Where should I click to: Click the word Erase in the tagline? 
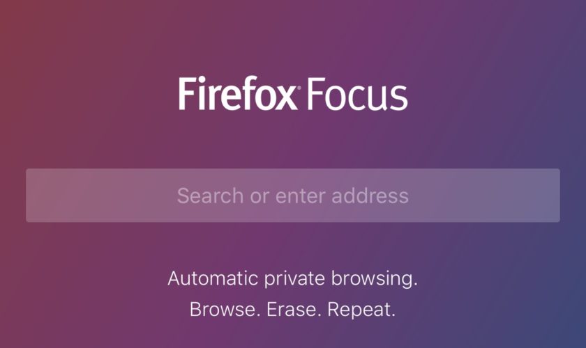292,309
